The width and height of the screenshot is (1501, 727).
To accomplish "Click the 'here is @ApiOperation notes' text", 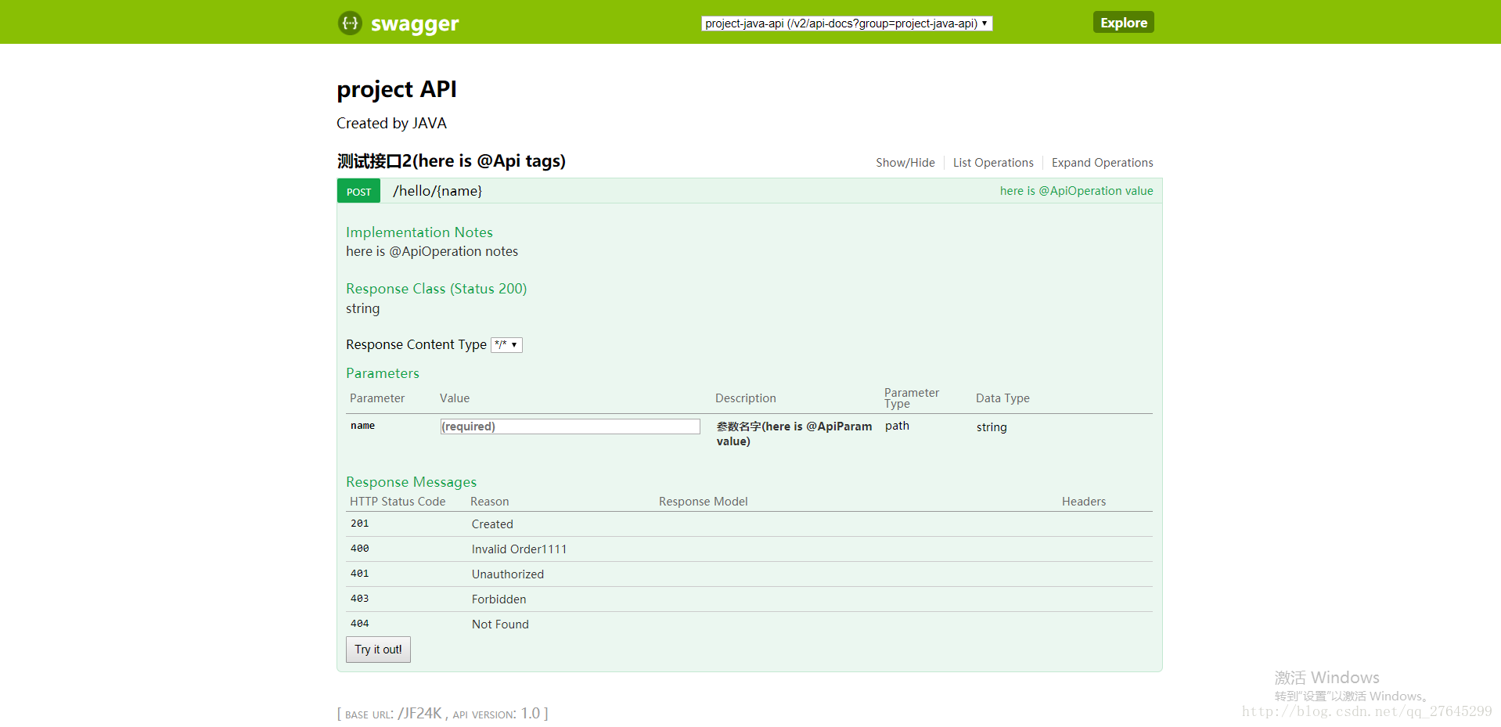I will pos(432,251).
